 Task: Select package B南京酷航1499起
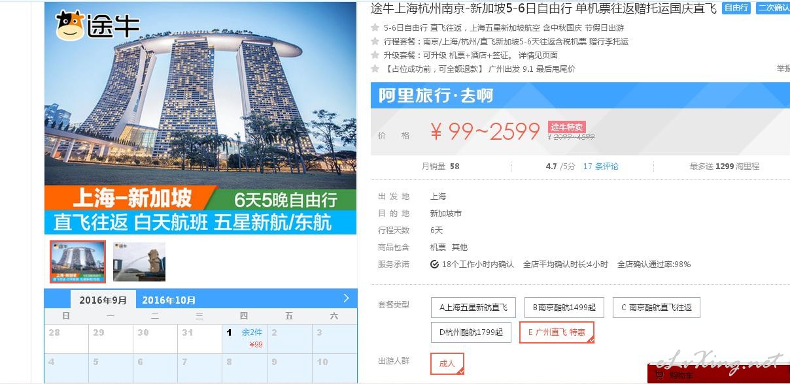[564, 308]
